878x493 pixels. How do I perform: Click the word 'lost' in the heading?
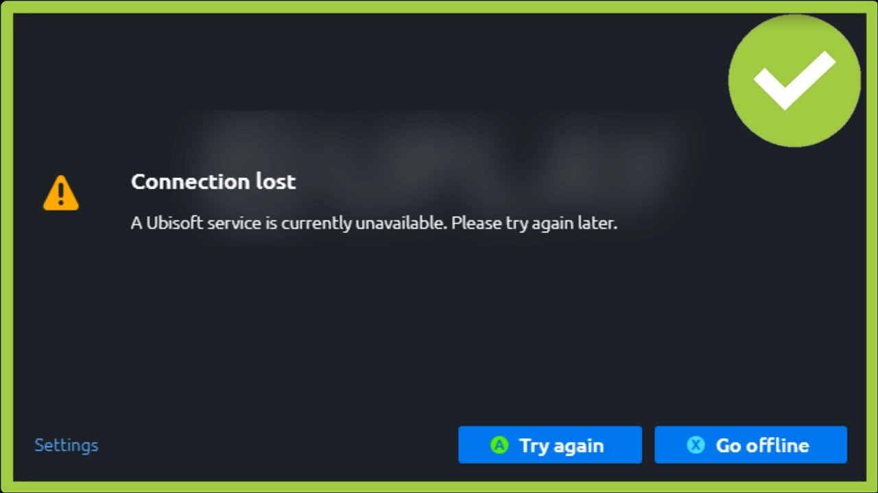[x=276, y=181]
